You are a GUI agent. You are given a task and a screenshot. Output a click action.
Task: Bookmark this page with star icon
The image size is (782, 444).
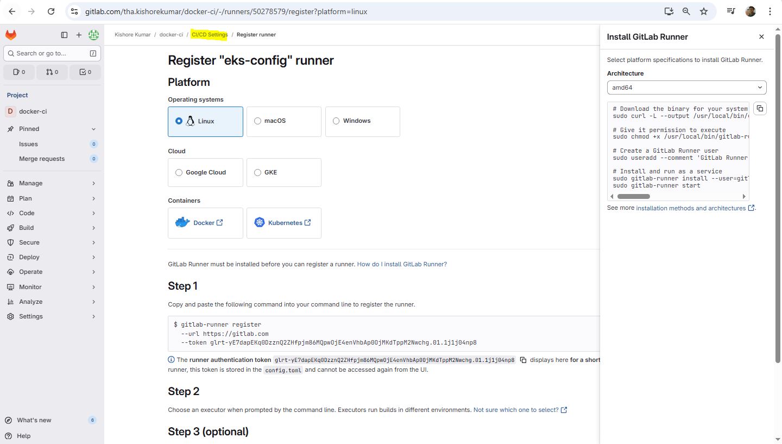tap(704, 11)
